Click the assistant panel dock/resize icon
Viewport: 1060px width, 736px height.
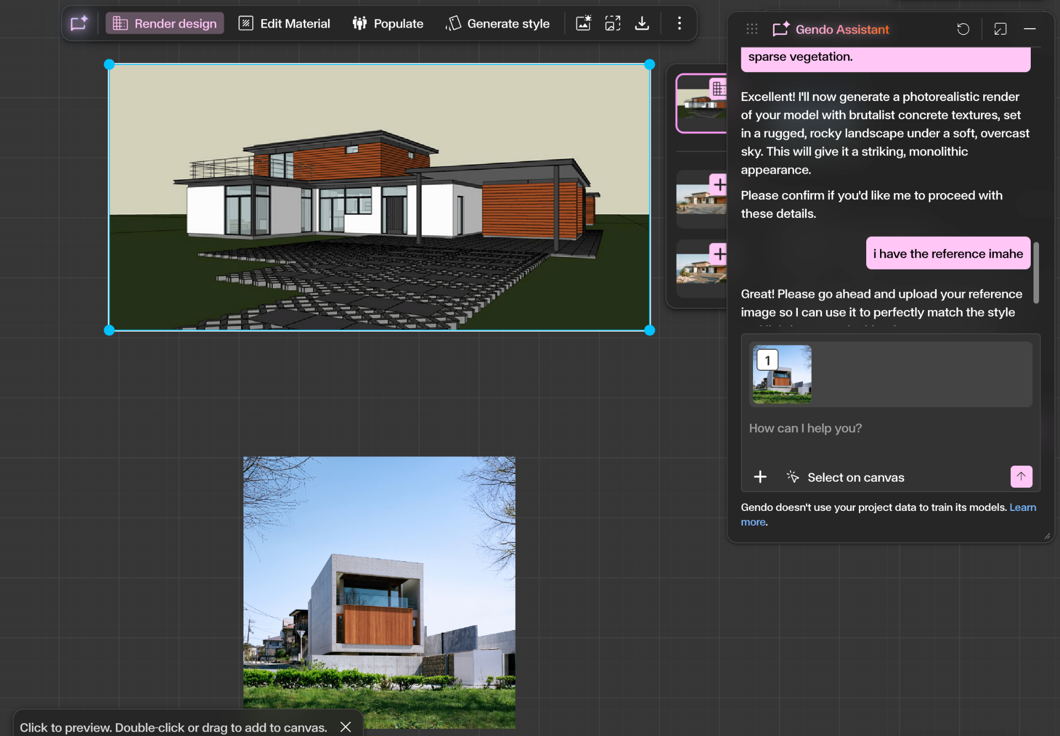pyautogui.click(x=1000, y=29)
